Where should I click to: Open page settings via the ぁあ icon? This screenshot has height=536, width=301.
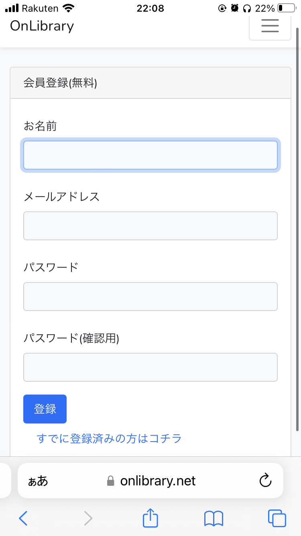click(x=37, y=481)
